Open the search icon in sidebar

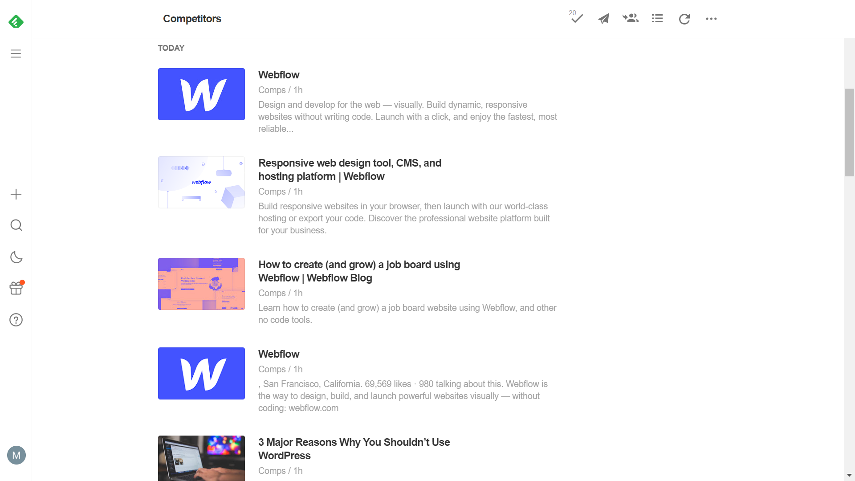point(16,225)
